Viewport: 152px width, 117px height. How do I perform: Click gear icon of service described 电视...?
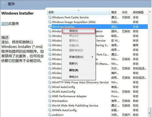pyautogui.click(x=50, y=36)
